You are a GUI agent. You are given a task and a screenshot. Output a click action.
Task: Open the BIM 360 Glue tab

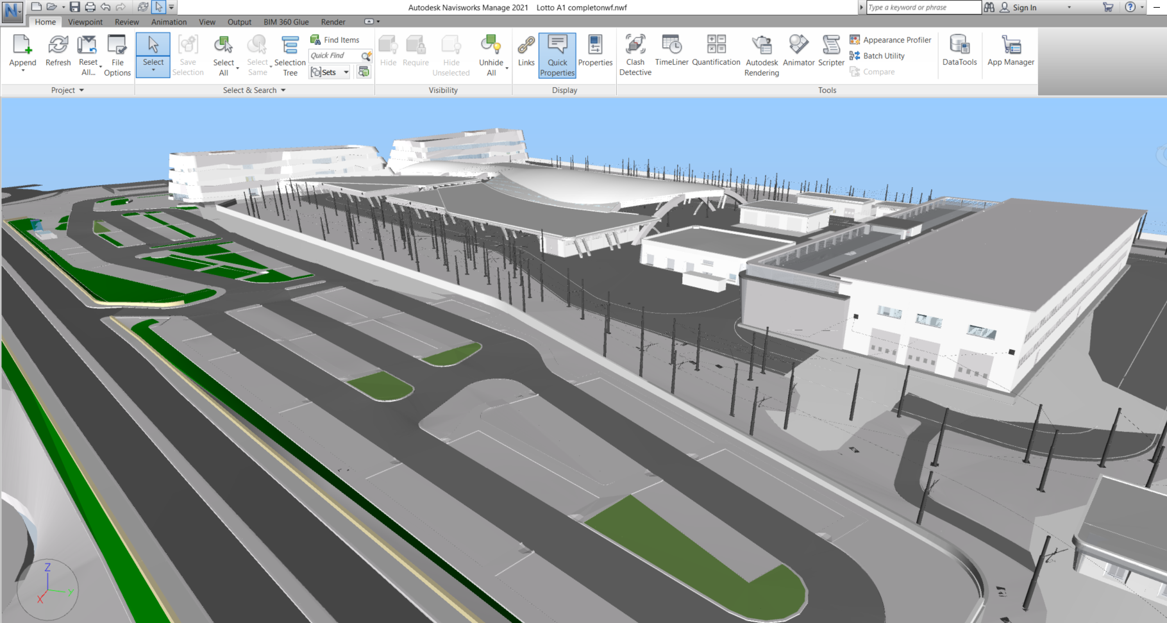(286, 22)
